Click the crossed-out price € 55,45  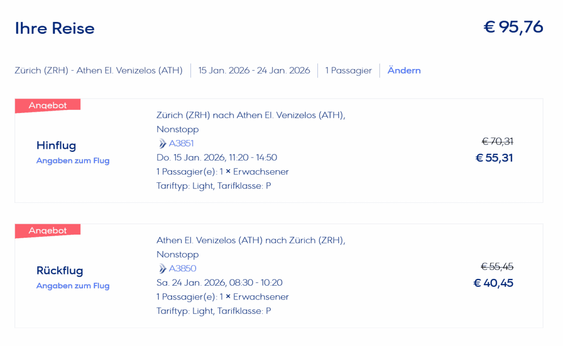pos(496,266)
